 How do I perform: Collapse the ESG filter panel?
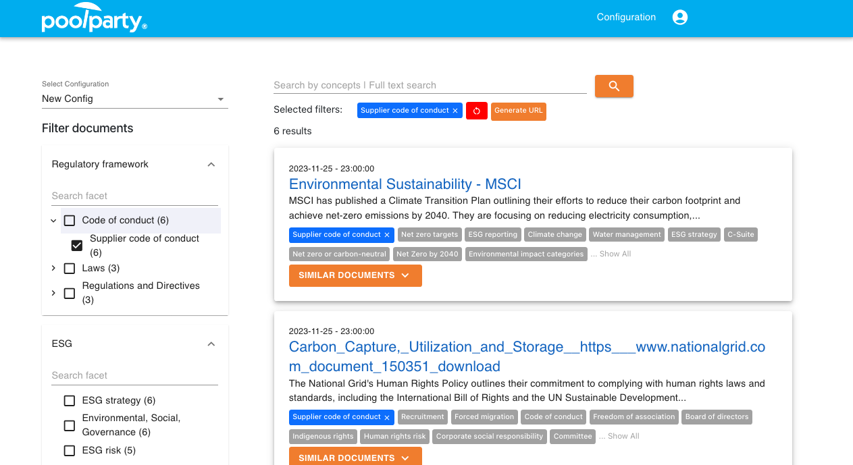pos(211,344)
